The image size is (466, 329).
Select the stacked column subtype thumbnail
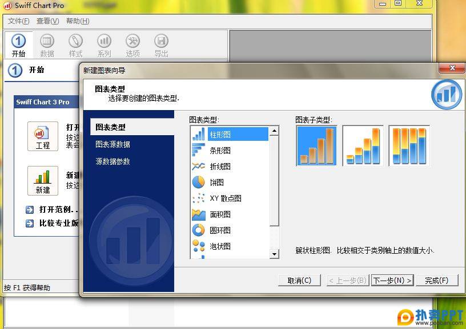(x=363, y=145)
